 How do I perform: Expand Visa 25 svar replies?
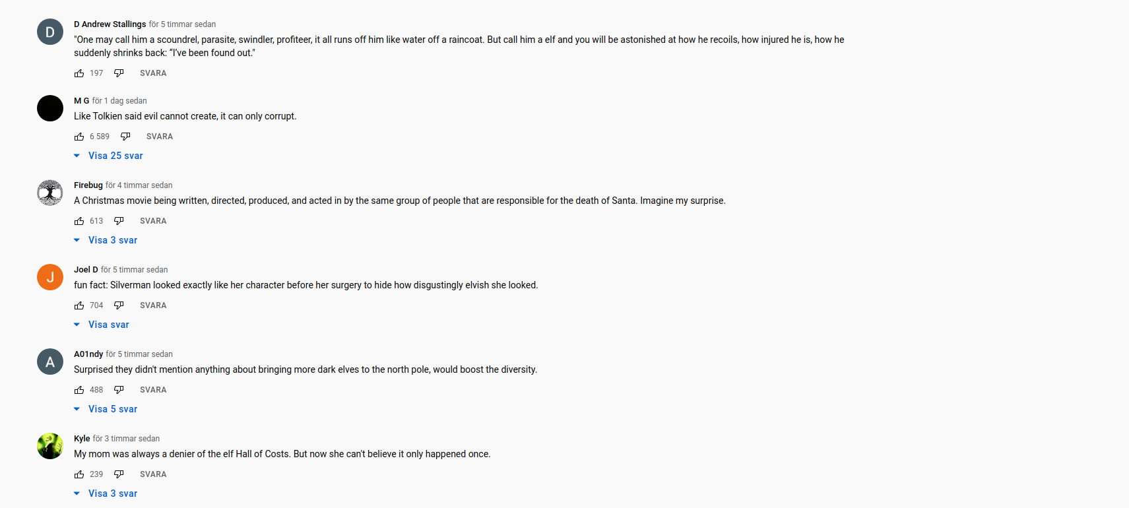[x=108, y=156]
